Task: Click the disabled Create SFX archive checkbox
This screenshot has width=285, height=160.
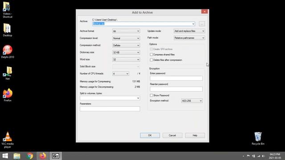Action: (x=151, y=49)
